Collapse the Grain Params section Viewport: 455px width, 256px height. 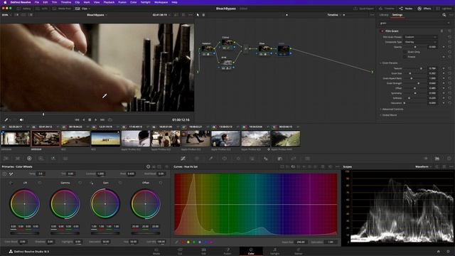click(x=390, y=63)
